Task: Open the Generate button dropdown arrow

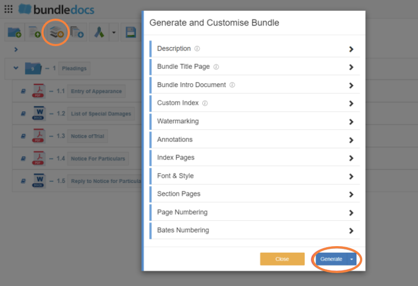Action: [x=352, y=259]
